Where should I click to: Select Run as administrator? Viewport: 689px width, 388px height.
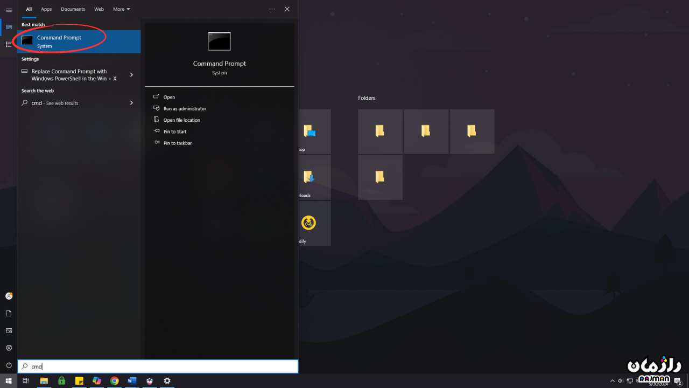(x=185, y=109)
